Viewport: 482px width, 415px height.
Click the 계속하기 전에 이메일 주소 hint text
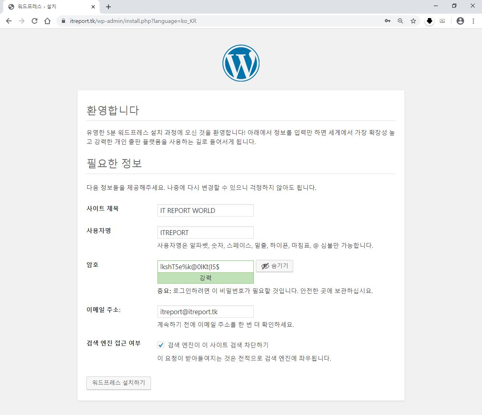point(226,325)
